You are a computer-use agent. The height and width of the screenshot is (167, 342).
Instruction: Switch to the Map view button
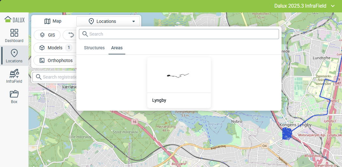click(x=53, y=21)
